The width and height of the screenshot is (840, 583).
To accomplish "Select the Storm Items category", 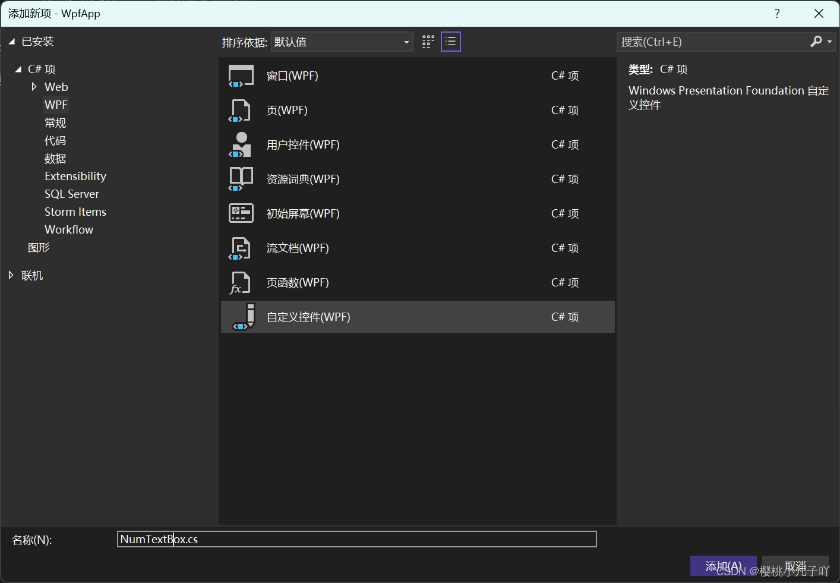I will pyautogui.click(x=75, y=212).
